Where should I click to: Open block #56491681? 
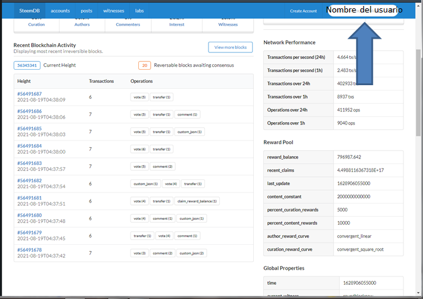click(29, 198)
